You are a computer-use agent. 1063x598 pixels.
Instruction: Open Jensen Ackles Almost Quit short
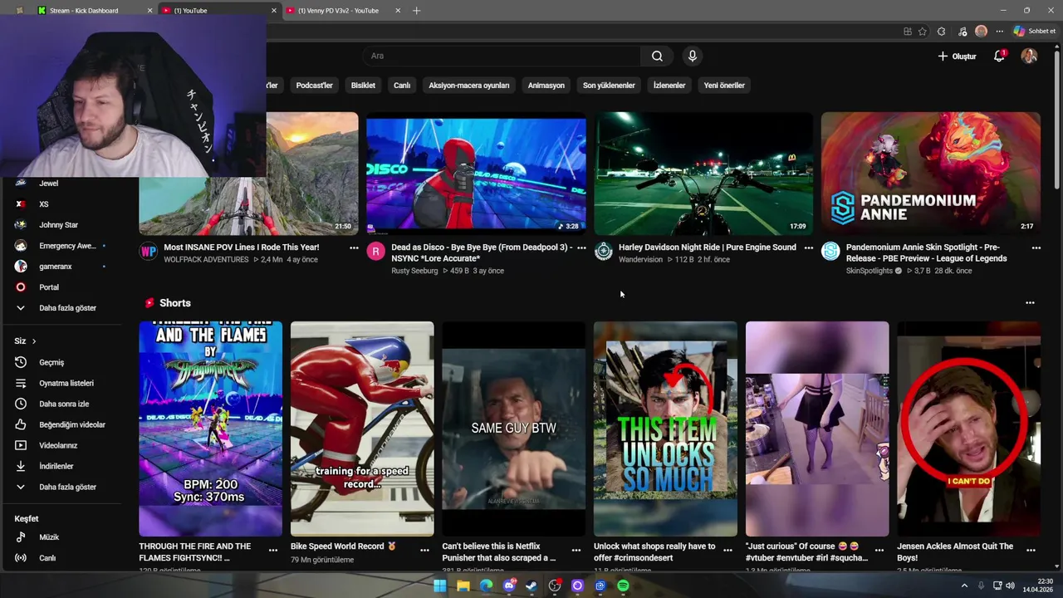[x=968, y=429]
